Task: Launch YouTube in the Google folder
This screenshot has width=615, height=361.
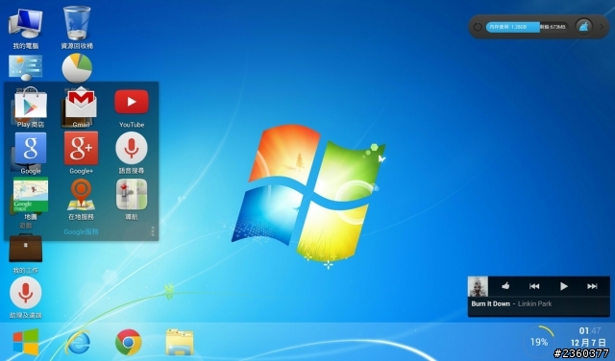Action: [132, 102]
